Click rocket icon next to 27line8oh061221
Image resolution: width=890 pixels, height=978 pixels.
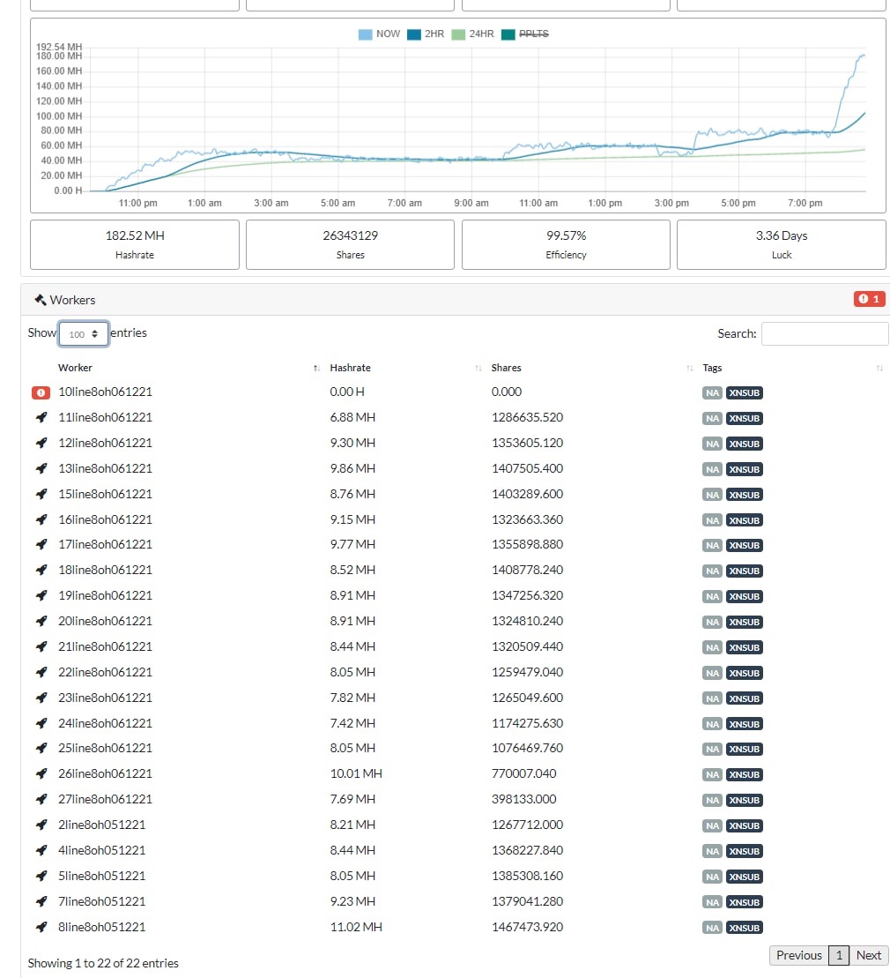click(41, 800)
